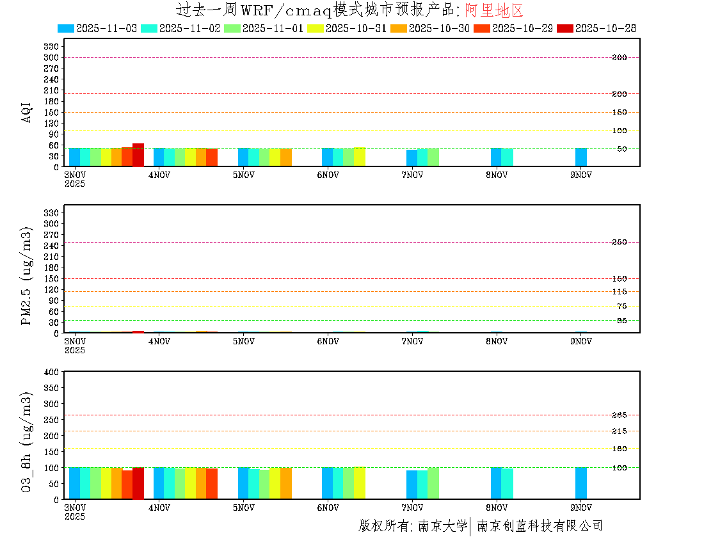Select the 2025-10-30 orange legend swatch
704x544 pixels.
coord(399,28)
